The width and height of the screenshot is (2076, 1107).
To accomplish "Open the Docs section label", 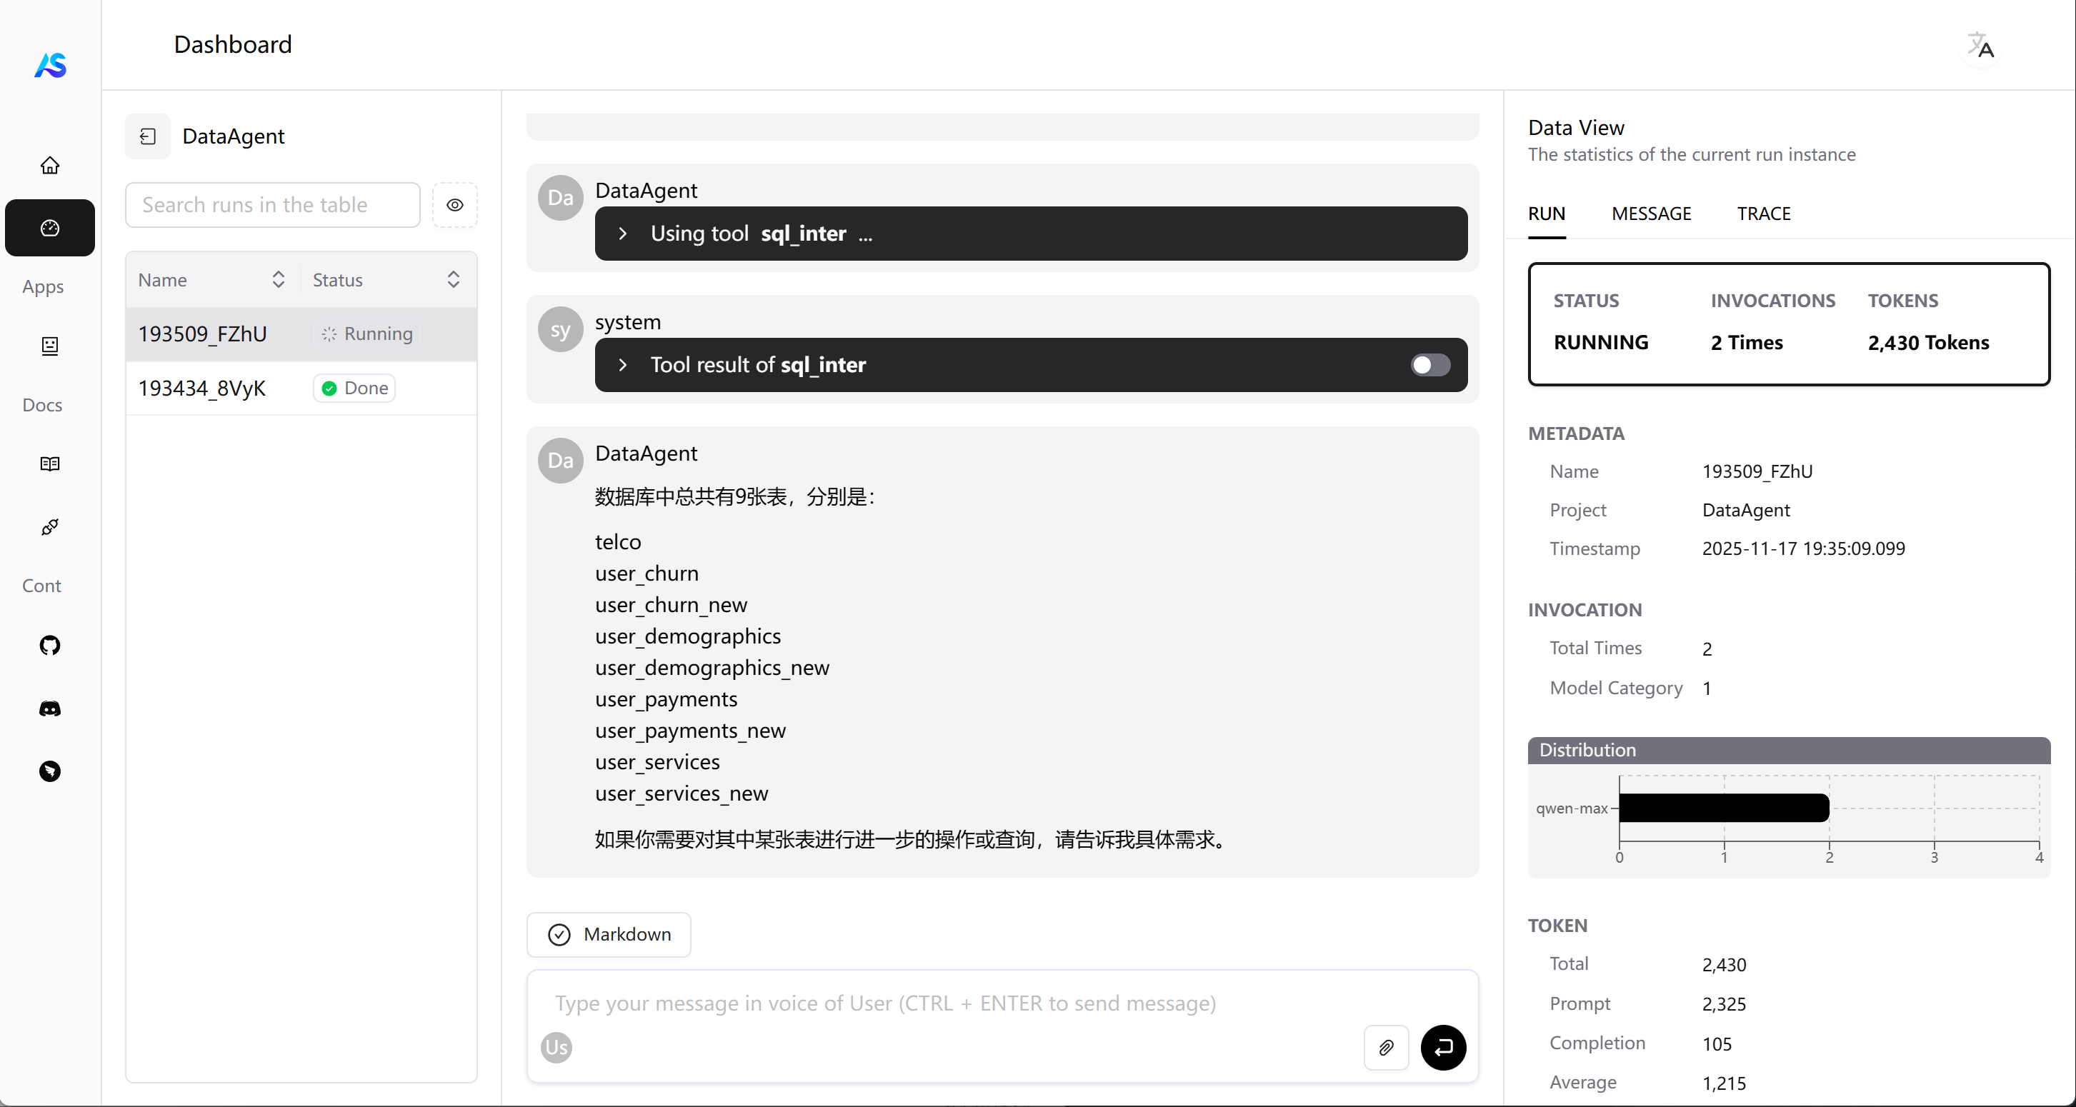I will click(42, 404).
